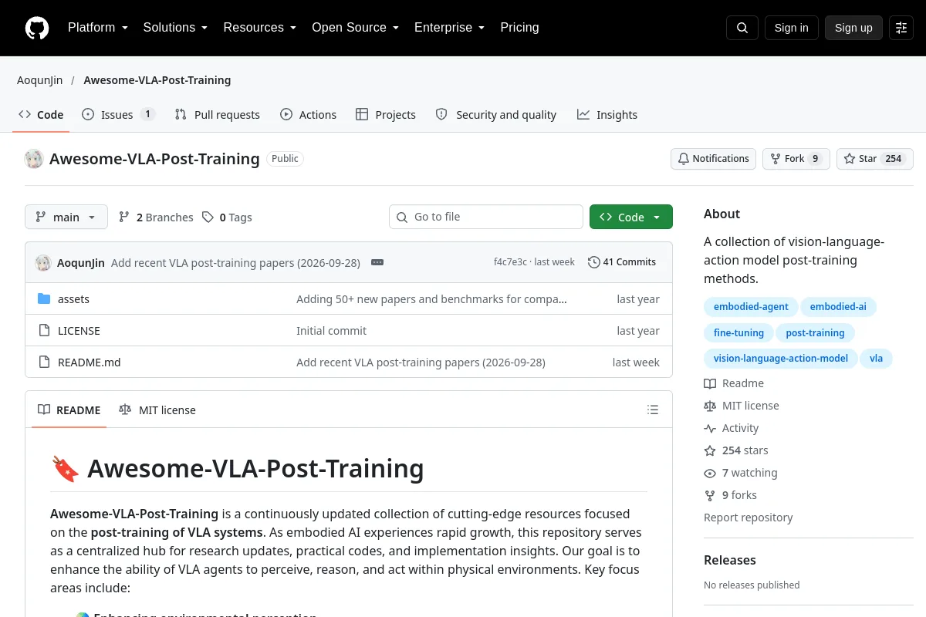Screen dimensions: 926x617
Task: Click Report repository link
Action: [749, 518]
